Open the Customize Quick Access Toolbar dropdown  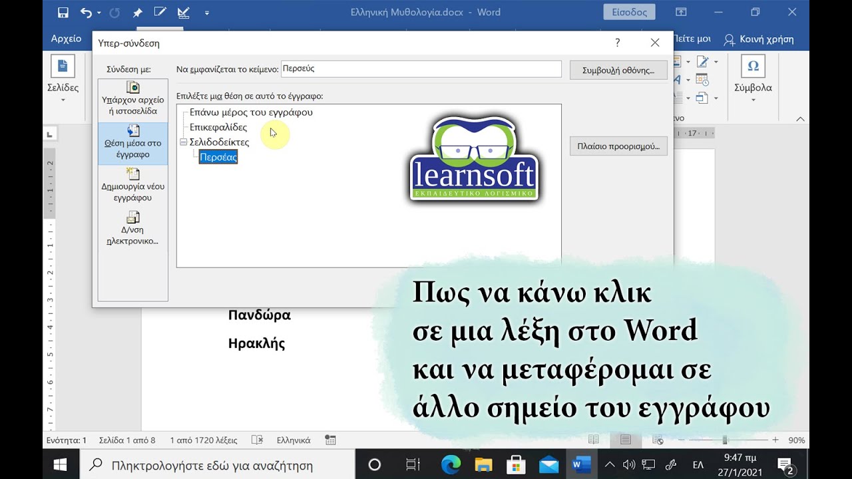(x=207, y=13)
